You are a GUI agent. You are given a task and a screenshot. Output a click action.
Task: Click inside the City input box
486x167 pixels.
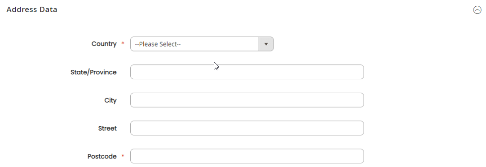pyautogui.click(x=247, y=100)
